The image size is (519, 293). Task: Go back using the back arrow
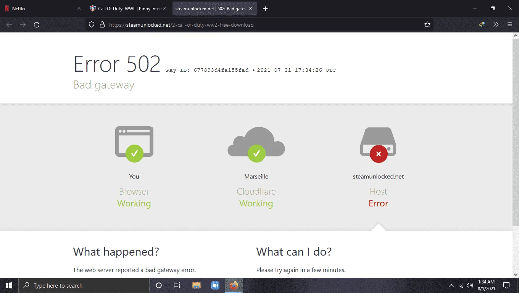[x=9, y=25]
